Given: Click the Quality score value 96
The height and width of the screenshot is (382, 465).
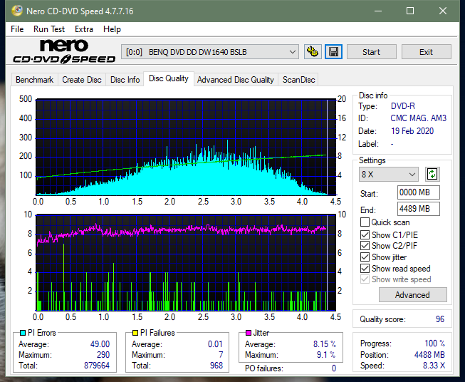Looking at the screenshot, I should pyautogui.click(x=440, y=319).
